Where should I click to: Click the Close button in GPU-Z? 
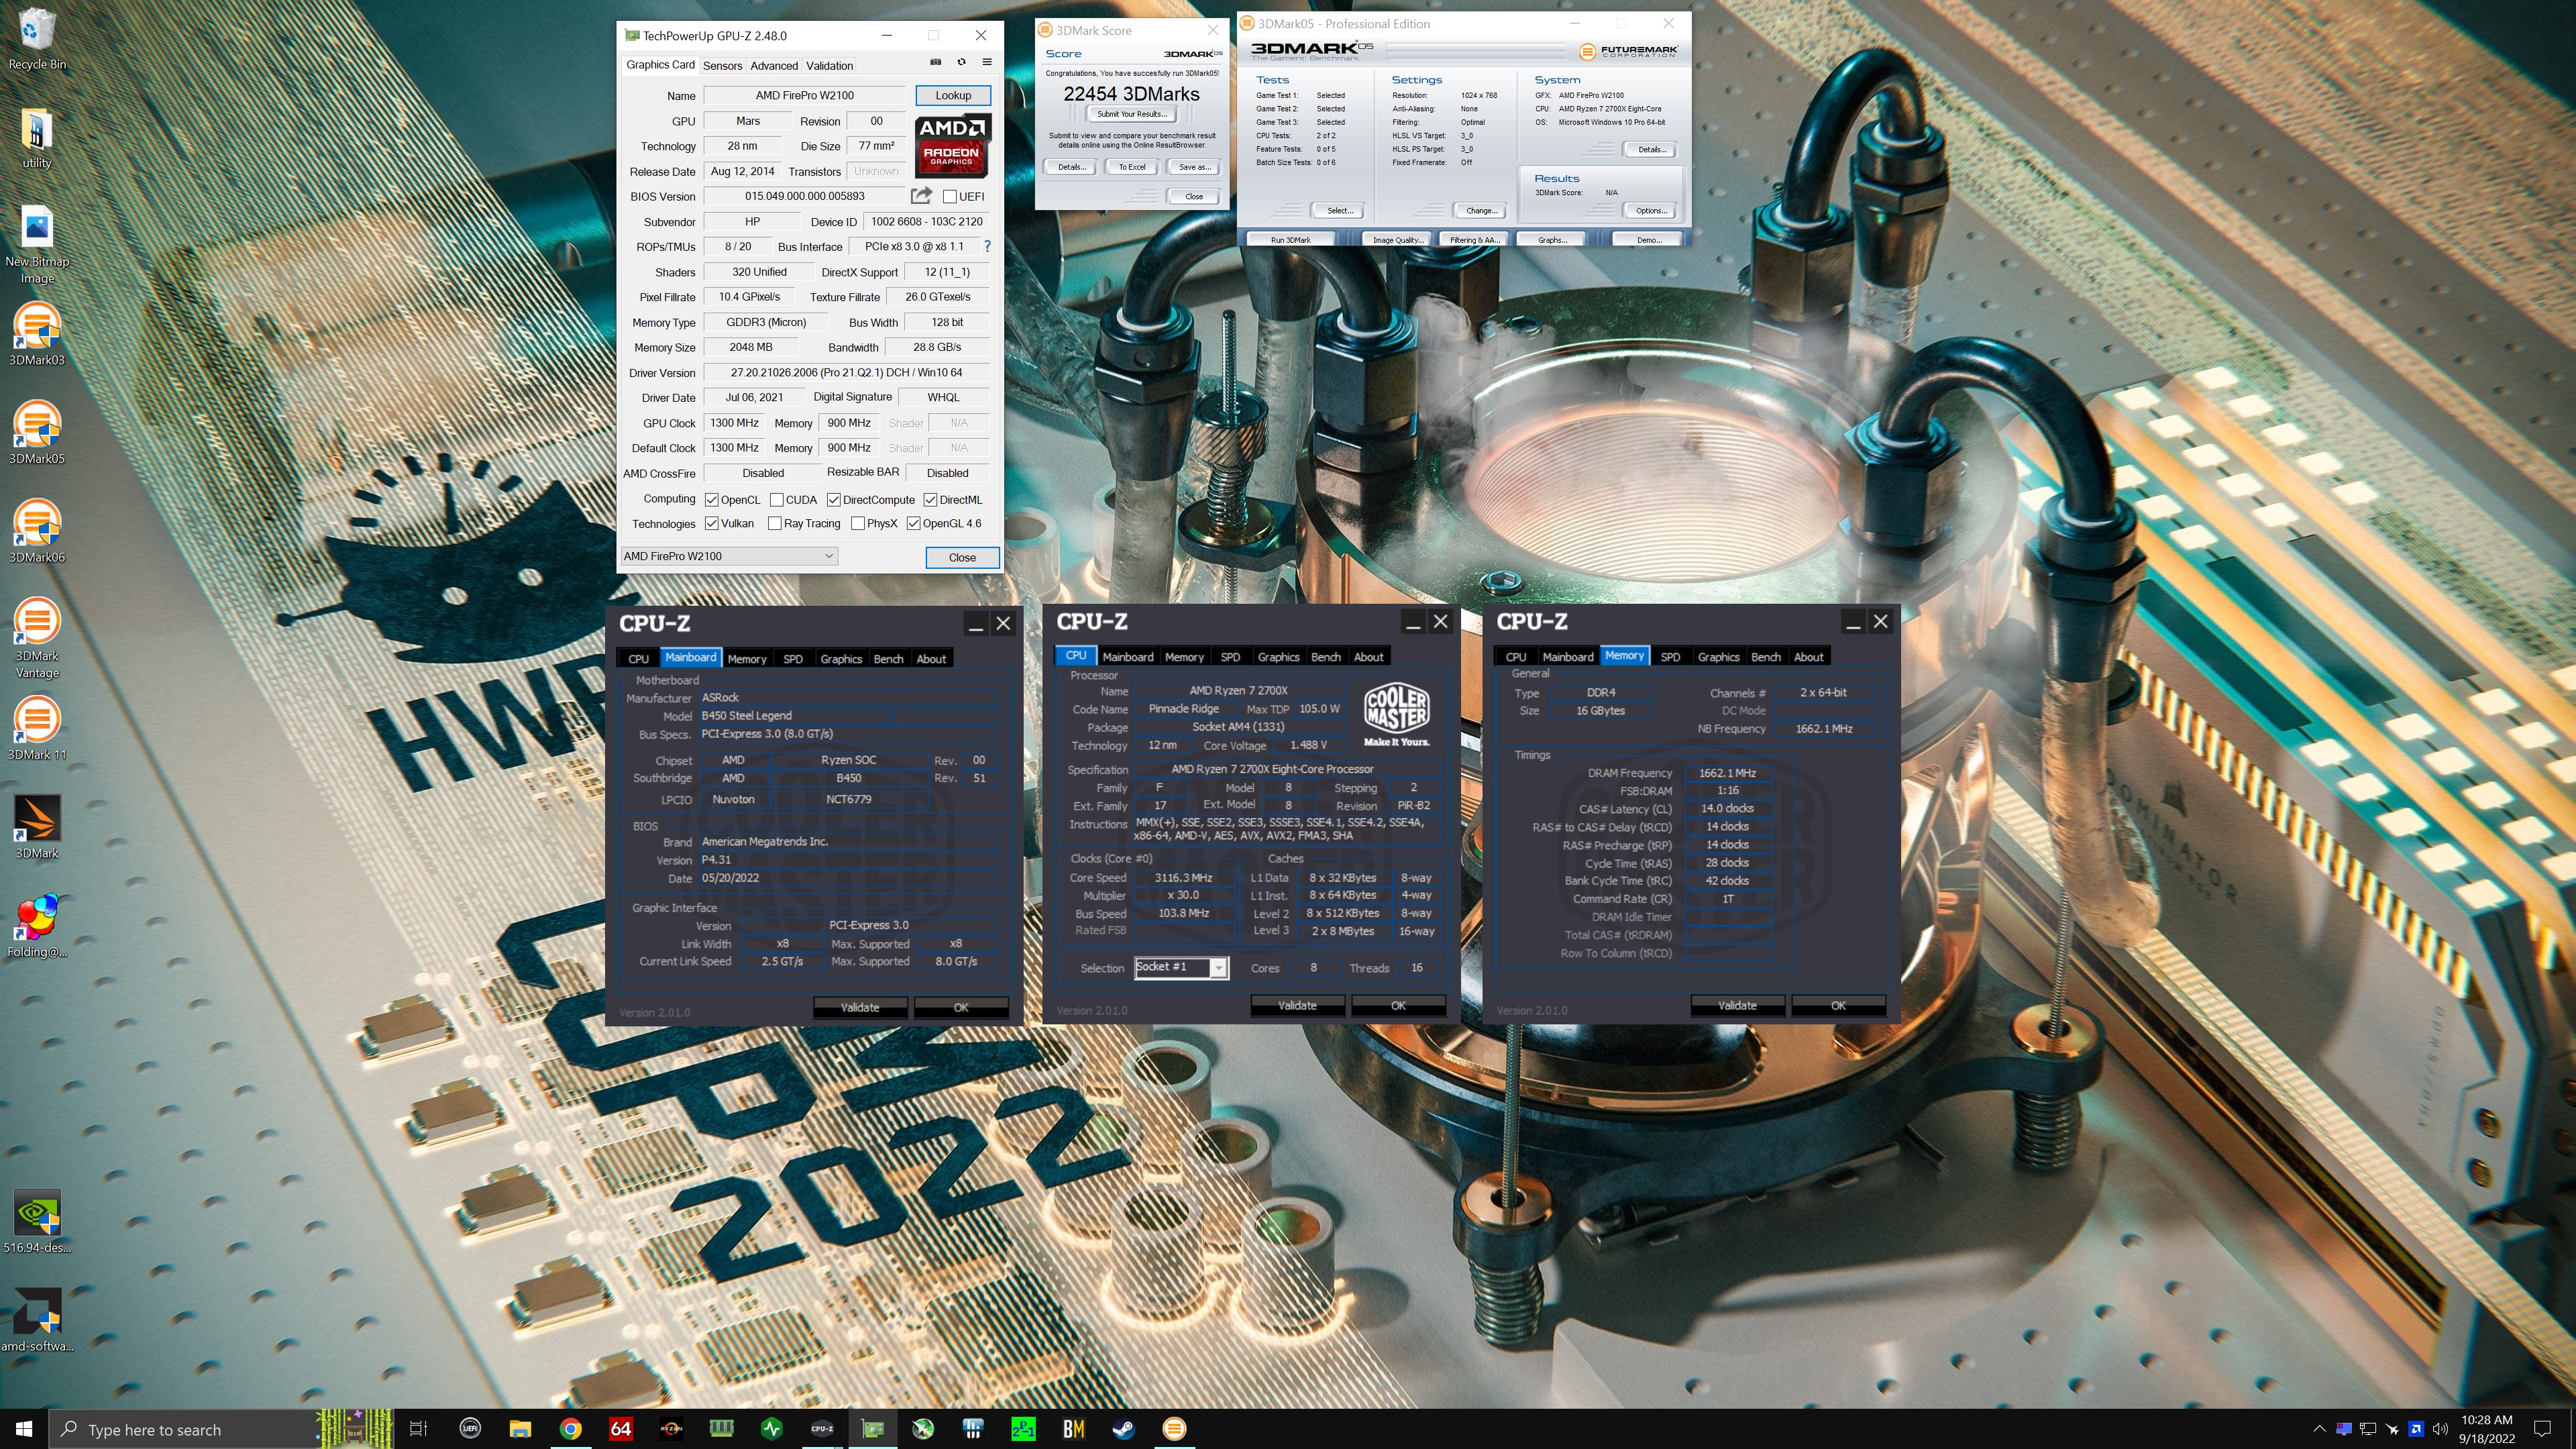[x=962, y=558]
